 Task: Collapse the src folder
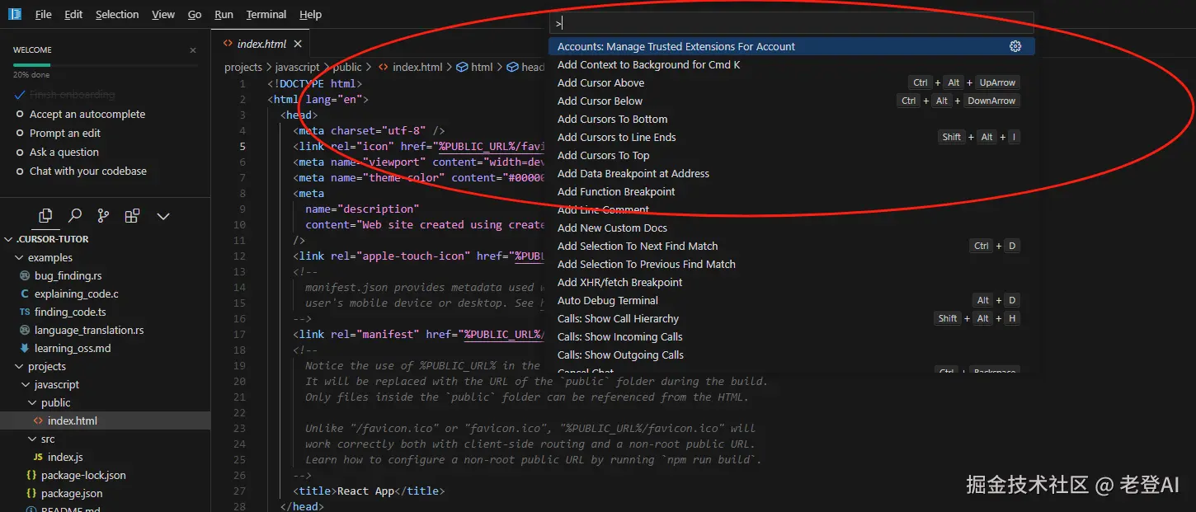point(33,439)
